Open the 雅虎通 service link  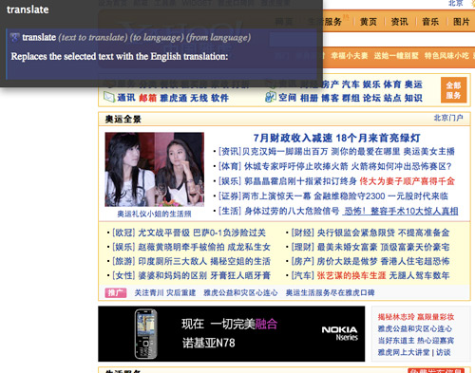pyautogui.click(x=173, y=98)
